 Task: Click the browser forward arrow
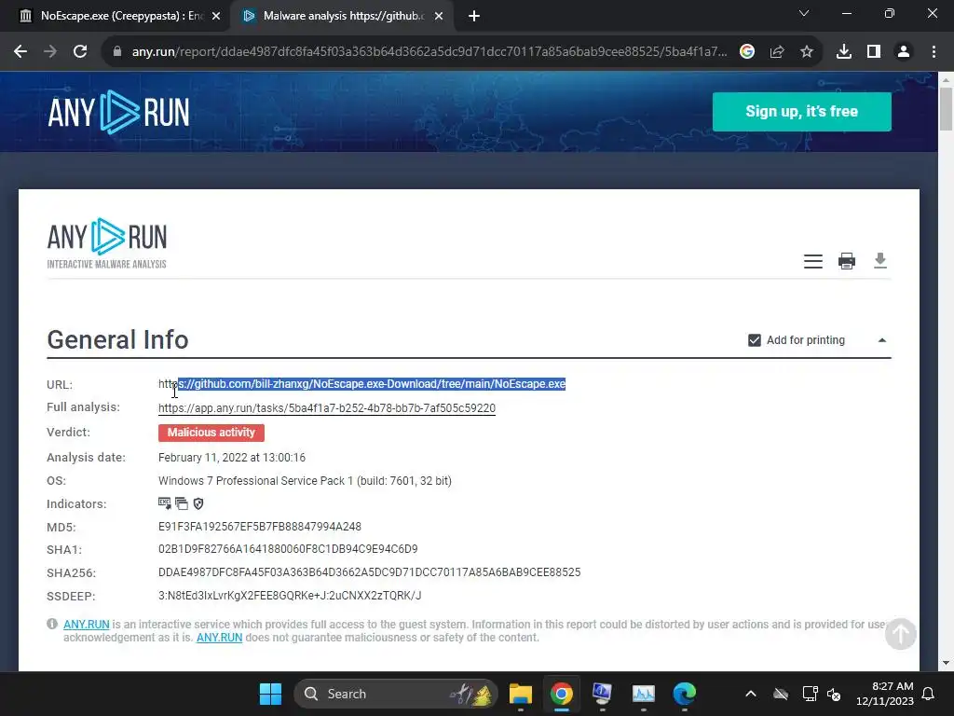[50, 52]
